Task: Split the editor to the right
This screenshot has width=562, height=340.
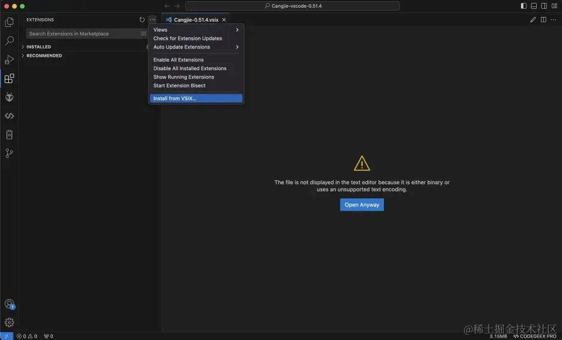Action: click(x=543, y=20)
